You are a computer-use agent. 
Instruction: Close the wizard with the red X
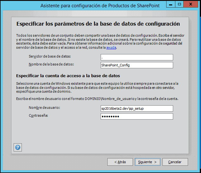click(x=191, y=4)
